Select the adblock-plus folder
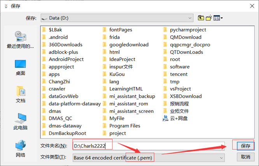259x166 pixels. coord(60,52)
